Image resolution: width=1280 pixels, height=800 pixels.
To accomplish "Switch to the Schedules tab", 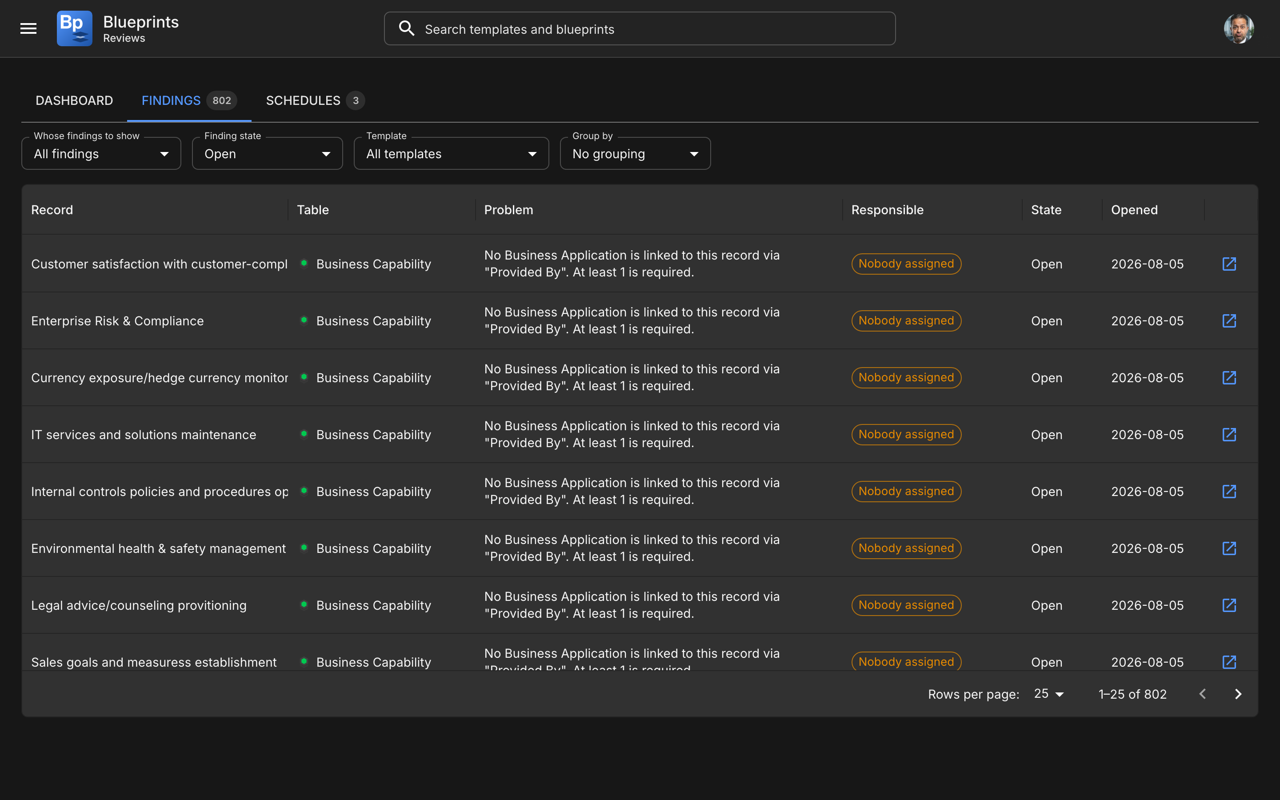I will pyautogui.click(x=315, y=100).
